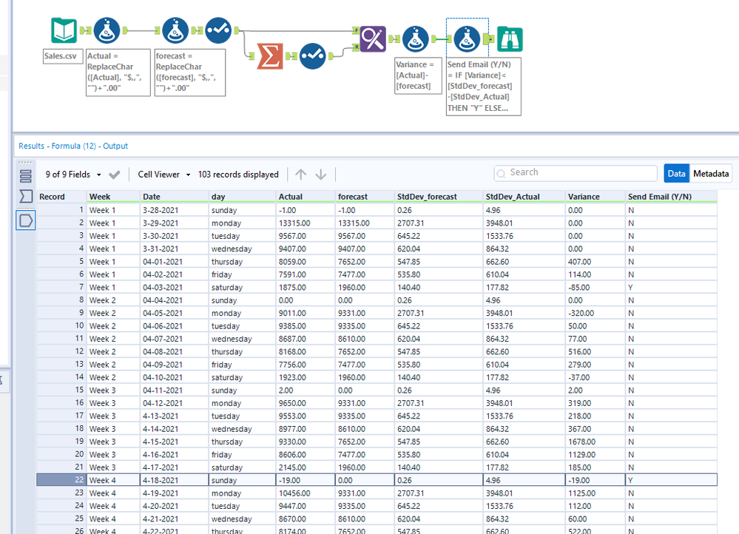
Task: Click into the results Search field
Action: [576, 173]
